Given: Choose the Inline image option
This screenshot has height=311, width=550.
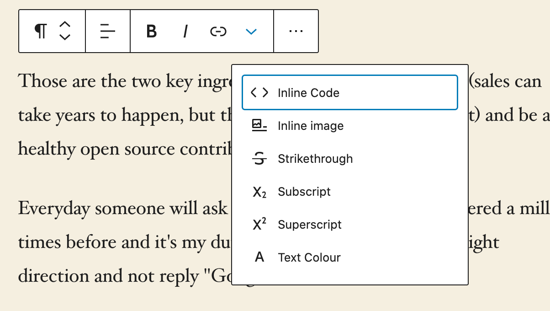Looking at the screenshot, I should [350, 126].
